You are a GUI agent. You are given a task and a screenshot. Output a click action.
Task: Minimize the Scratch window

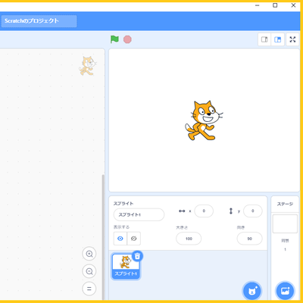click(x=258, y=5)
